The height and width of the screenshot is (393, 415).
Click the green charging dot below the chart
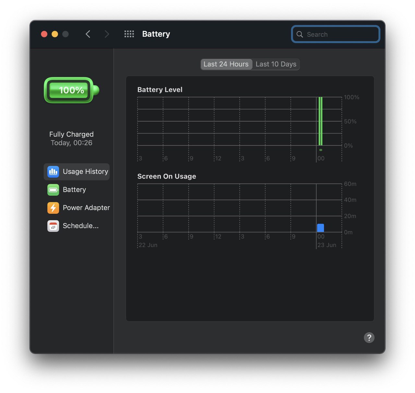pyautogui.click(x=321, y=150)
